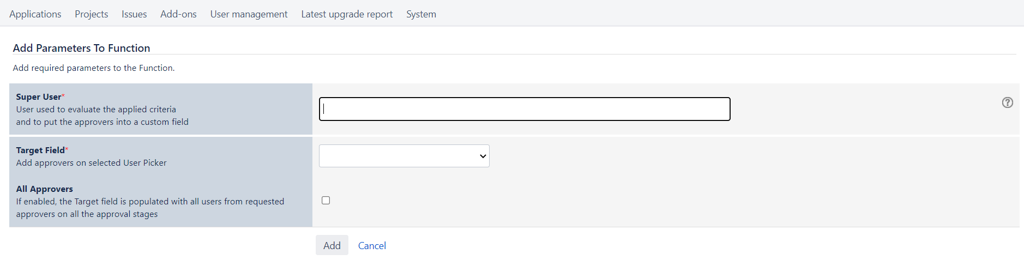
Task: Focus the Super User input field
Action: [x=524, y=109]
